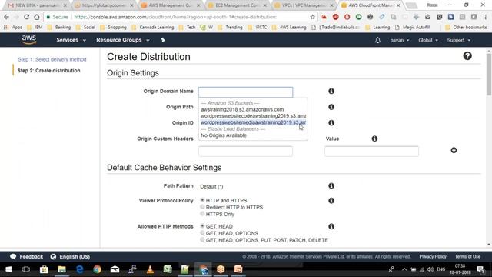Open Task View on taskbar
The image size is (492, 277).
pos(26,269)
